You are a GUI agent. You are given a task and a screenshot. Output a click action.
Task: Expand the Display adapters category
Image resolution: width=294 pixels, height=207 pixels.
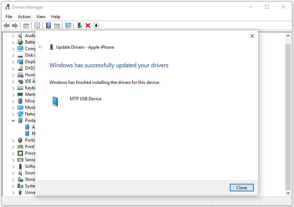click(13, 62)
